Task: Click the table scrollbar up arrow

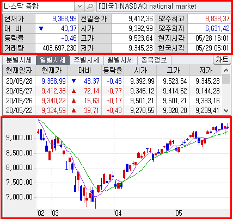Action: pos(226,70)
